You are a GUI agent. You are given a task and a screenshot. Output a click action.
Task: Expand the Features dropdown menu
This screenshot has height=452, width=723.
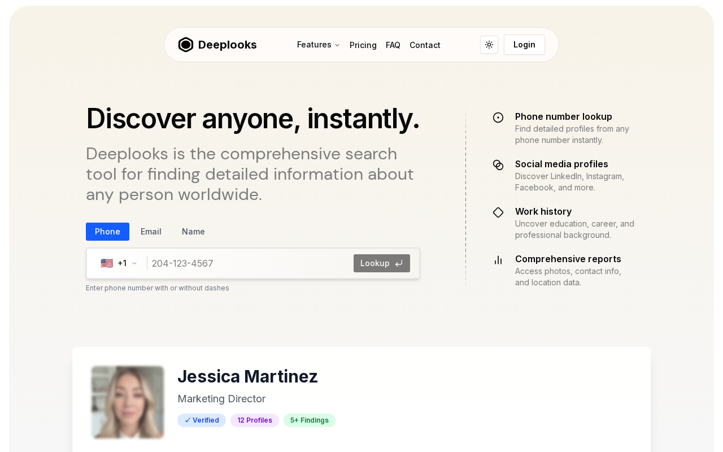318,45
